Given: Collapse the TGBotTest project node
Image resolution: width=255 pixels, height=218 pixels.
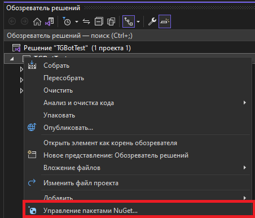Looking at the screenshot, I should [x=12, y=59].
